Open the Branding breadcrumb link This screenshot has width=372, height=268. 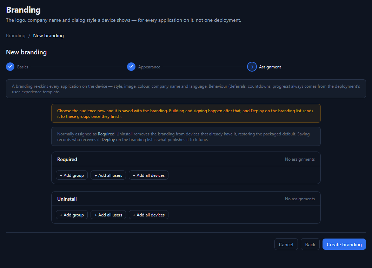(x=16, y=35)
